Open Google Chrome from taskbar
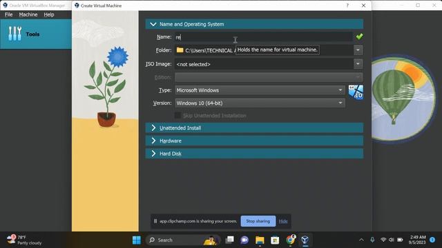The width and height of the screenshot is (442, 248). click(290, 240)
